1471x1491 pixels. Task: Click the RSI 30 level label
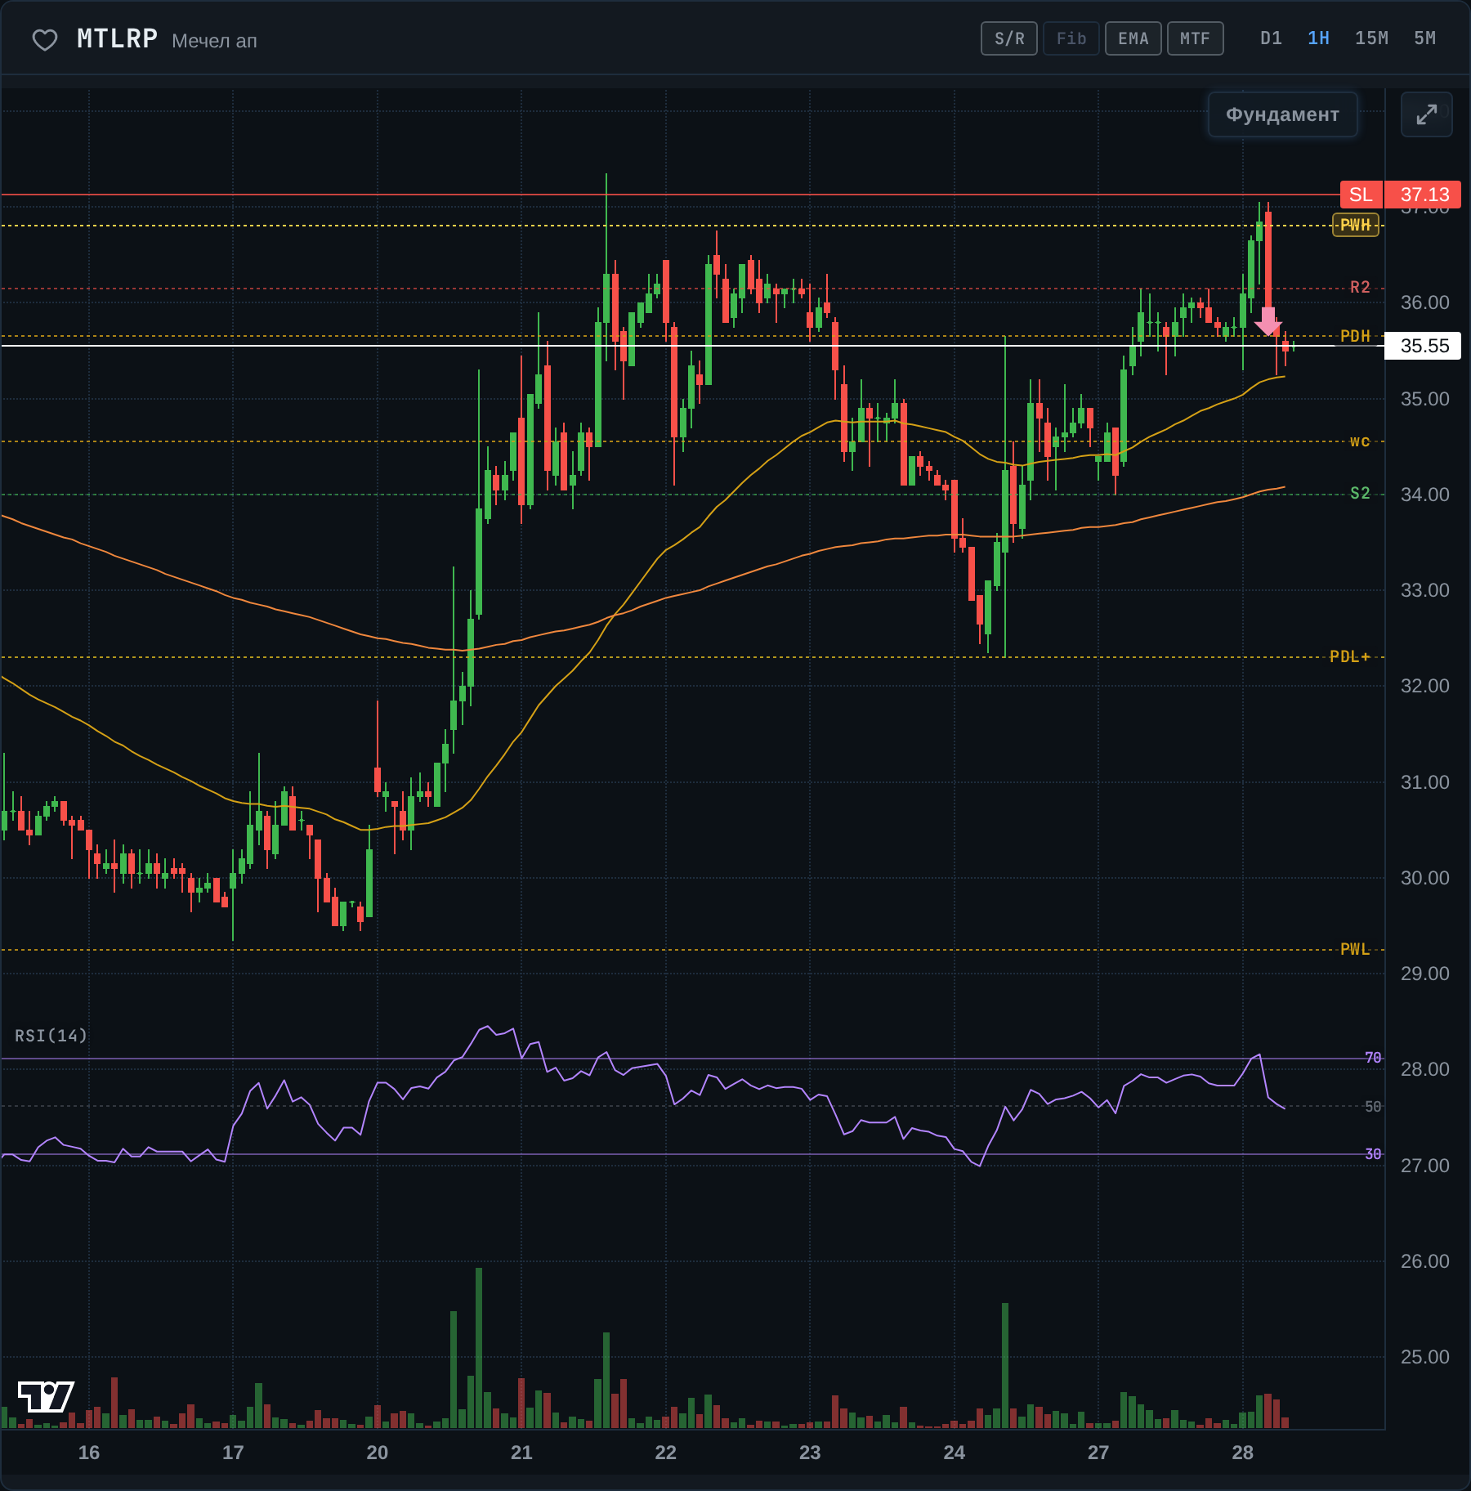pyautogui.click(x=1373, y=1154)
